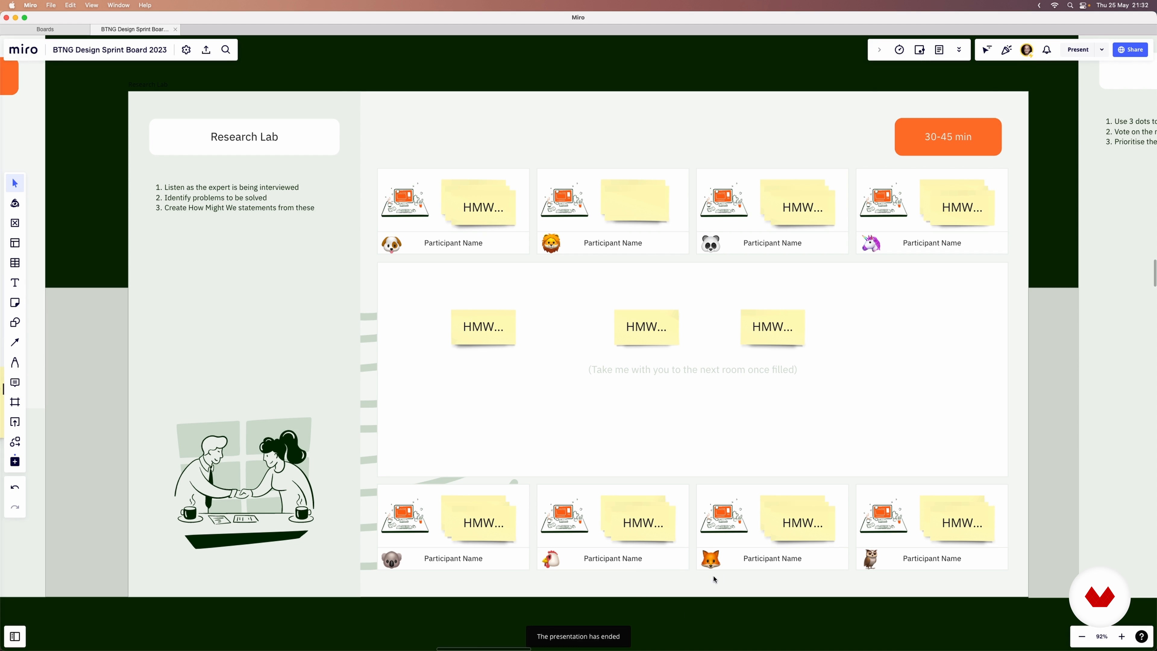Click the Share button
Viewport: 1157px width, 651px height.
[1130, 50]
